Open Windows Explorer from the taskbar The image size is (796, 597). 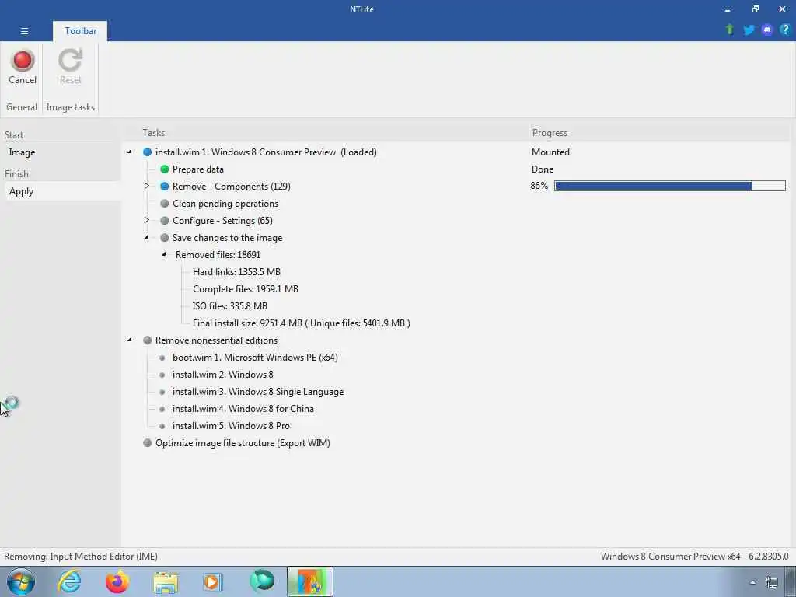[x=166, y=582]
